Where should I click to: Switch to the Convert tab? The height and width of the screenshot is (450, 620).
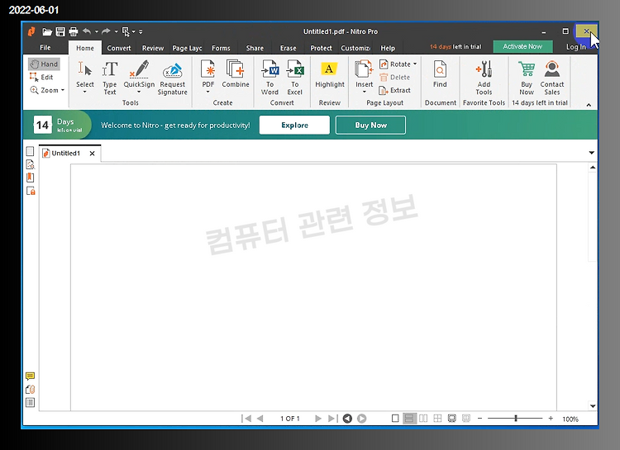[x=118, y=48]
